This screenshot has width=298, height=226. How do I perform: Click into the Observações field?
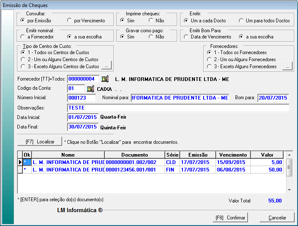[x=178, y=108]
